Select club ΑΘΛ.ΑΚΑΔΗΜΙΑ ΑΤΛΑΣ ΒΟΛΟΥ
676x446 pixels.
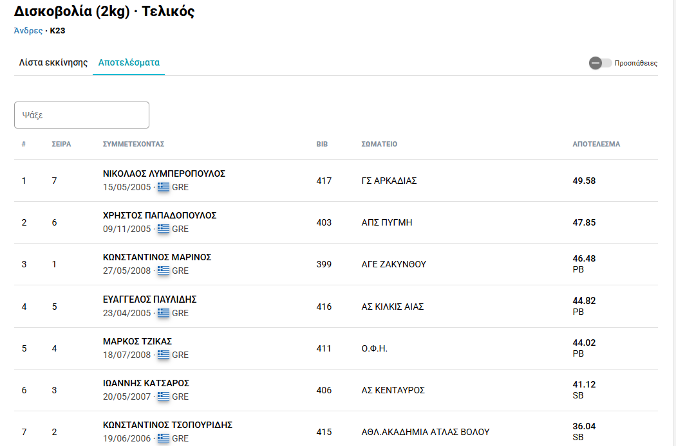(426, 432)
